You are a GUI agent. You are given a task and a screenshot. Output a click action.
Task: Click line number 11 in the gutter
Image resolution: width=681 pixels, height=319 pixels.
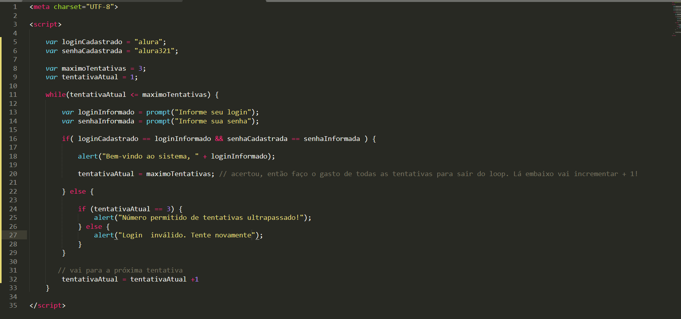pos(13,94)
